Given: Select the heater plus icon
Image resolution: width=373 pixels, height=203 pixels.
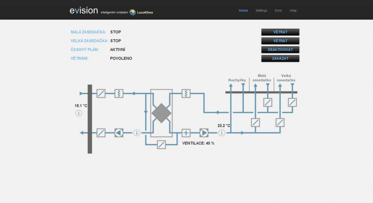Looking at the screenshot, I should [186, 133].
